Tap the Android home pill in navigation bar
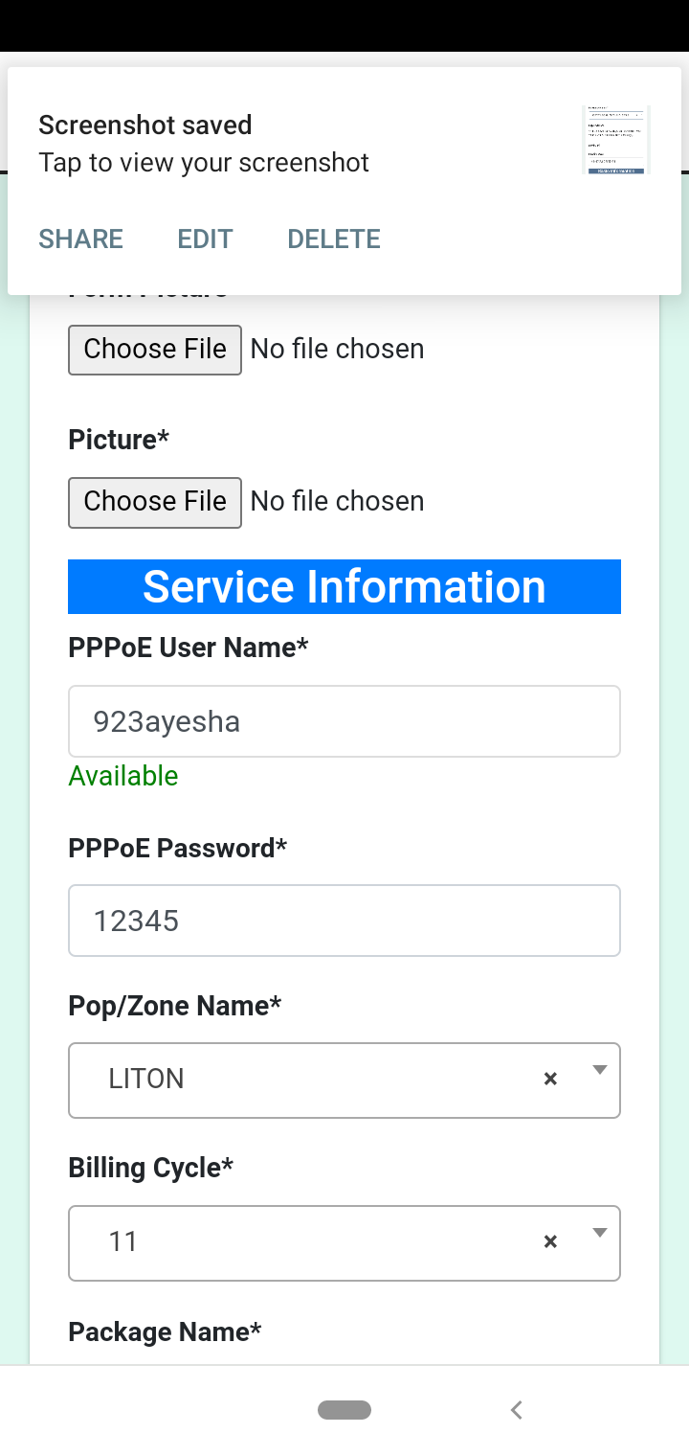The width and height of the screenshot is (689, 1456). click(x=344, y=1409)
